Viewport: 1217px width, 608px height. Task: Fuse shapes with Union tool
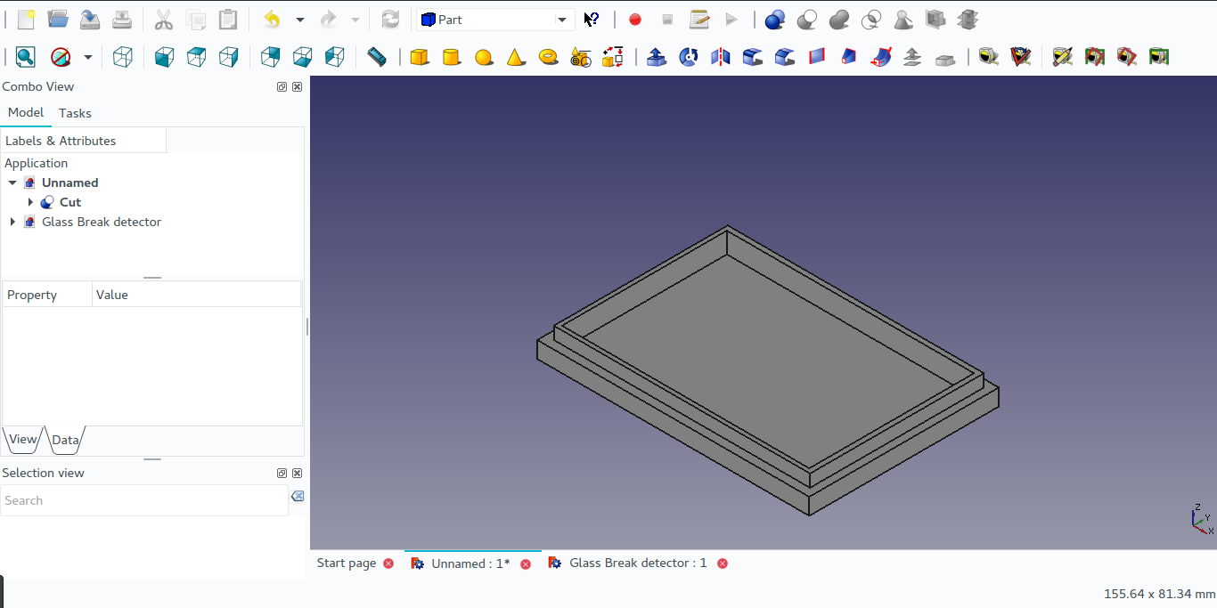click(x=839, y=20)
